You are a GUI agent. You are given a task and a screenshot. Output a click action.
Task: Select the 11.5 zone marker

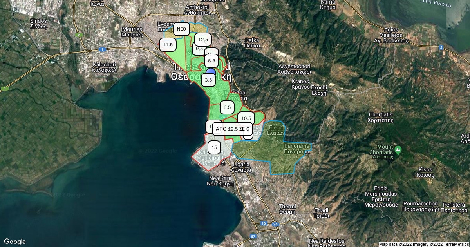[168, 45]
